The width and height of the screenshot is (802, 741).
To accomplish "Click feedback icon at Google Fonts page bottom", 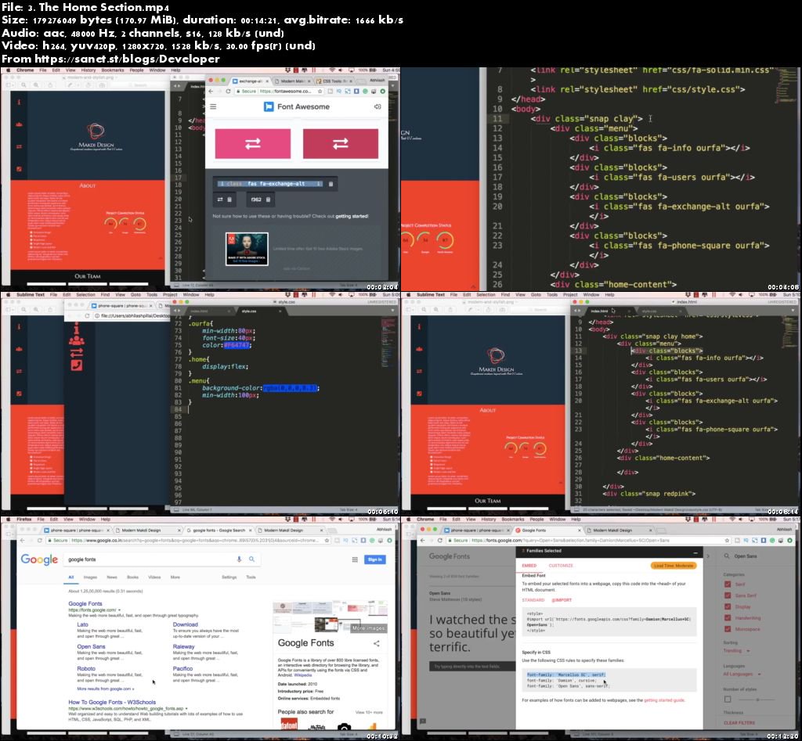I will [422, 721].
